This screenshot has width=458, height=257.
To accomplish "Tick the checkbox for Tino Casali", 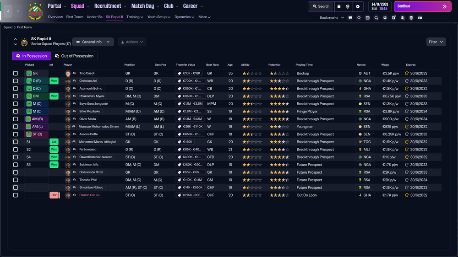I will pos(16,73).
